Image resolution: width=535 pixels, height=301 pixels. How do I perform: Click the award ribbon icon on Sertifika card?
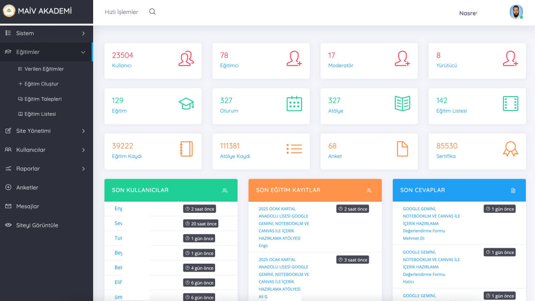coord(510,149)
